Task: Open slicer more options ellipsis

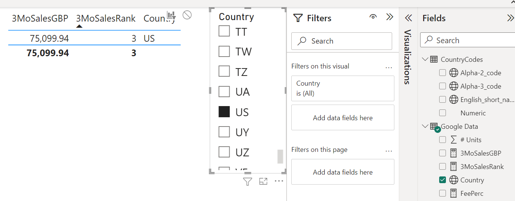Action: [279, 181]
